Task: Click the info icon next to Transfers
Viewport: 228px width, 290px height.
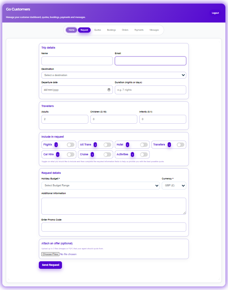Action: [x=169, y=145]
